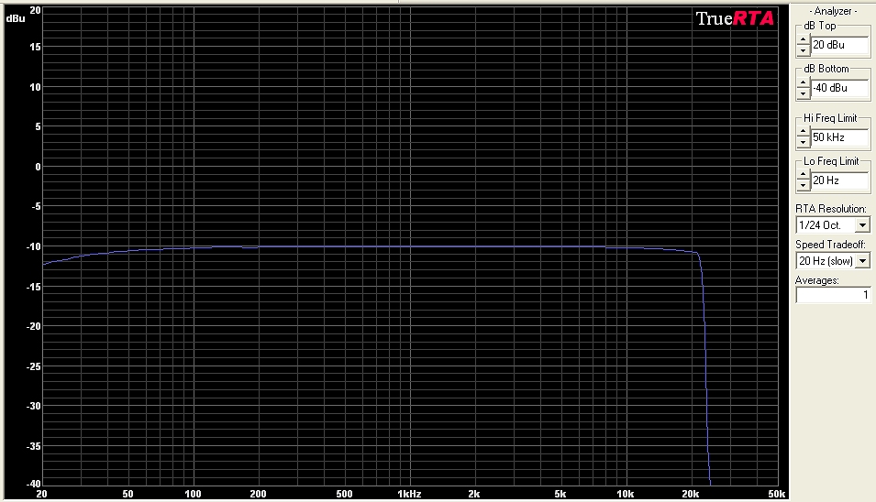876x502 pixels.
Task: Click the 1kHz frequency axis label
Action: [409, 494]
